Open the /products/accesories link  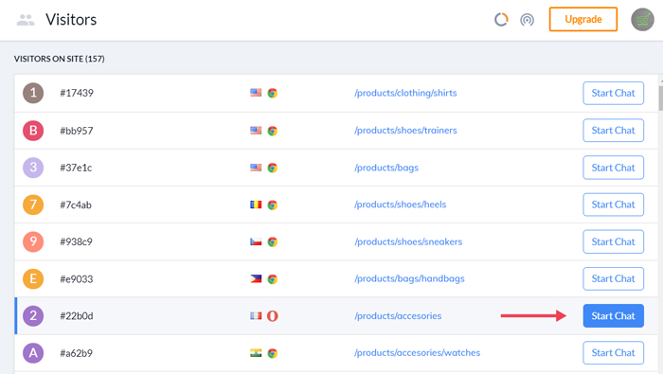coord(398,315)
